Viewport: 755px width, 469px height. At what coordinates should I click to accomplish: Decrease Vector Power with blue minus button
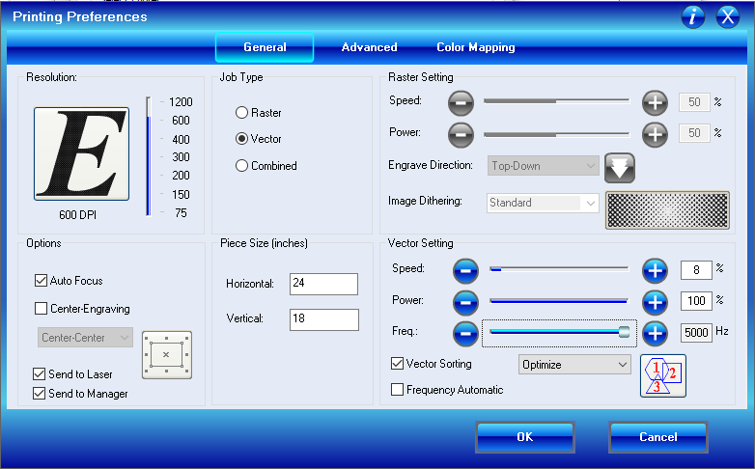pos(465,302)
